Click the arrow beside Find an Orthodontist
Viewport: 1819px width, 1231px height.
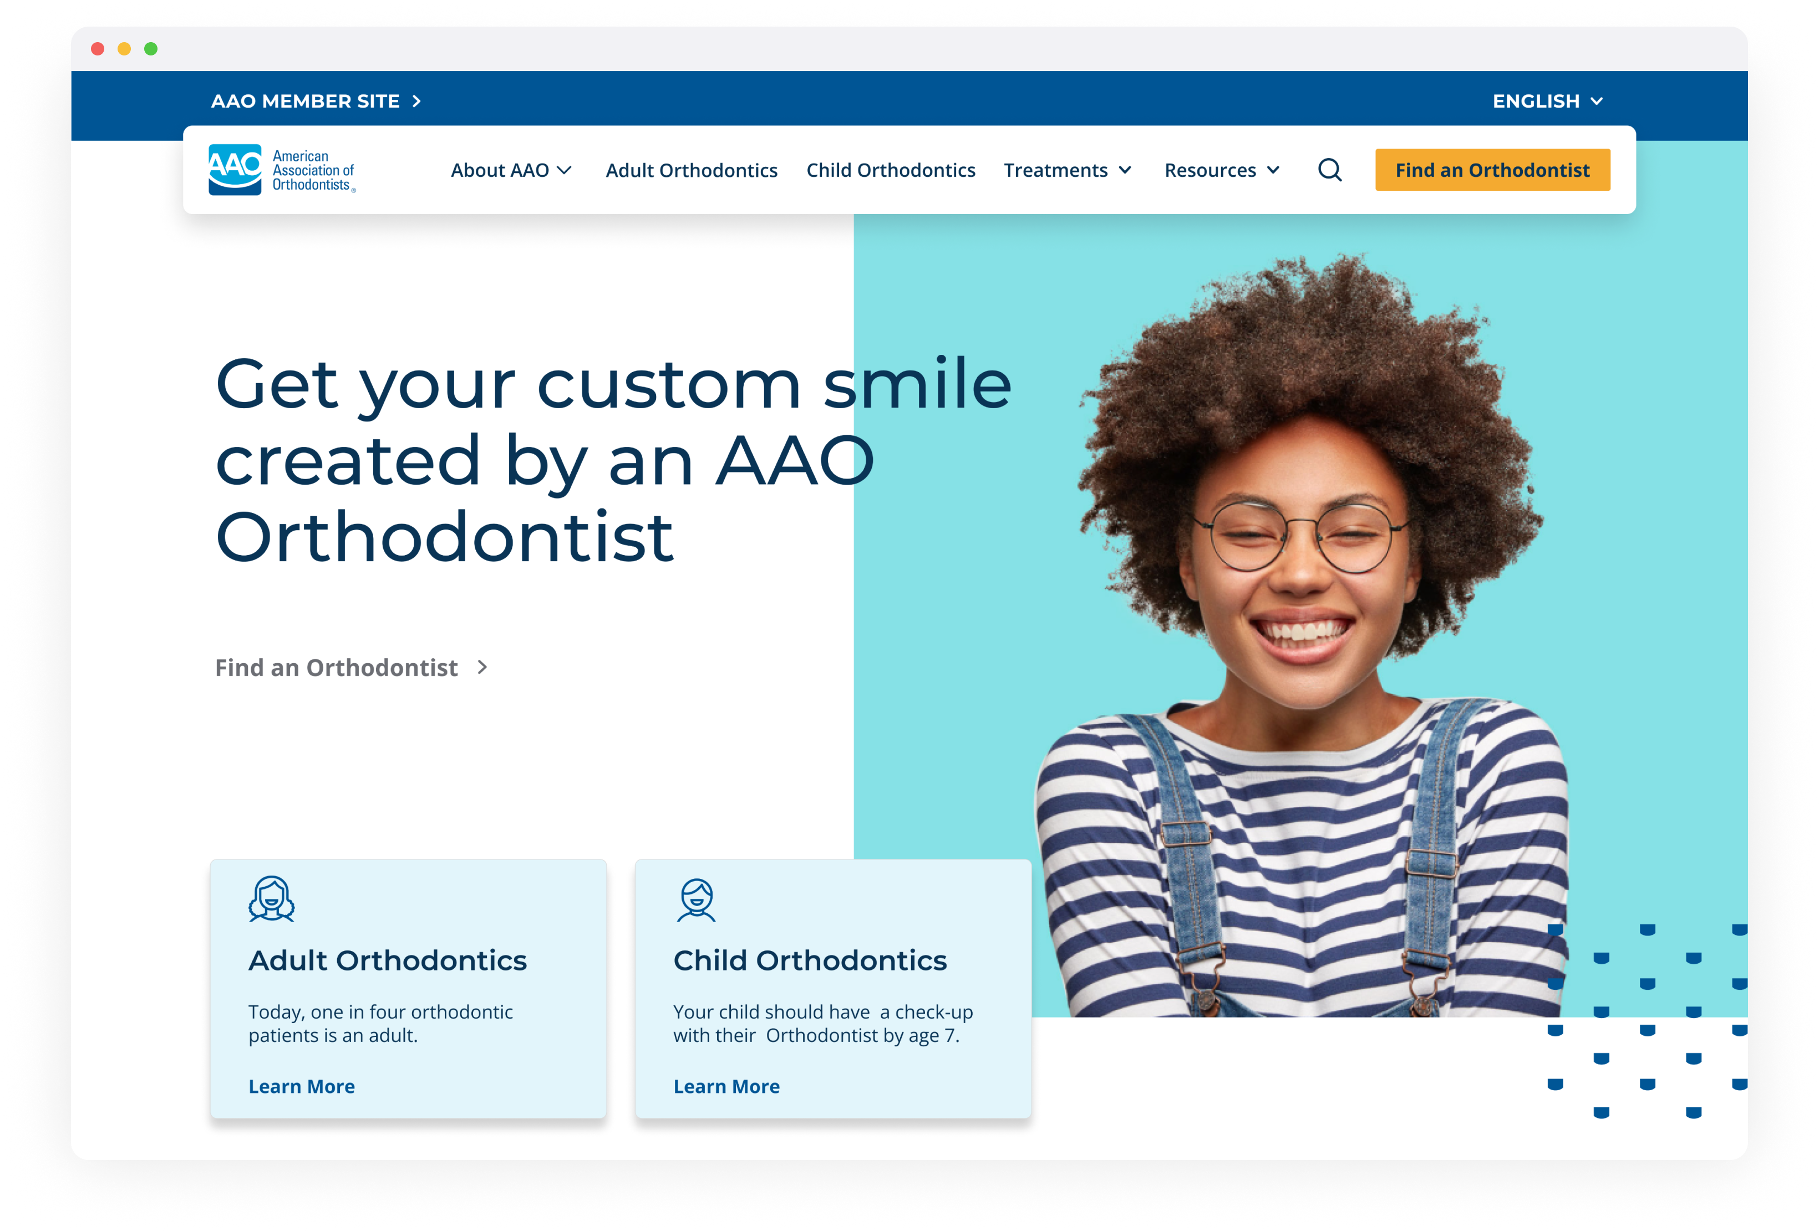(x=482, y=667)
